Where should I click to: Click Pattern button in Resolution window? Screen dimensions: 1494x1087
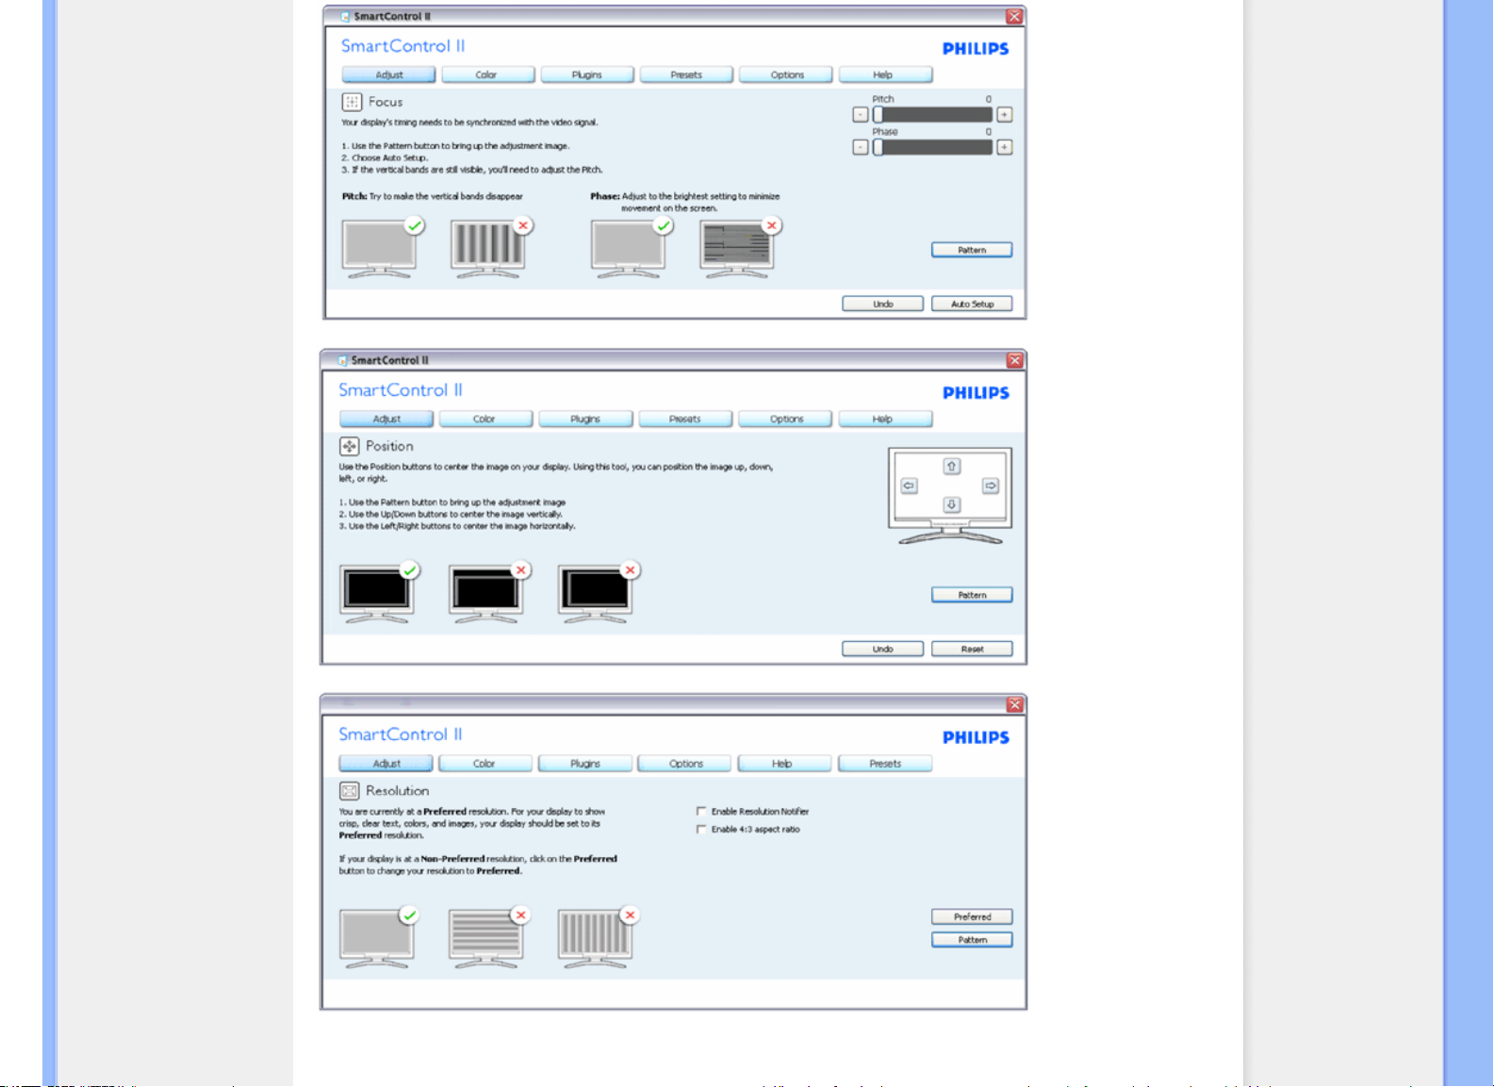pyautogui.click(x=972, y=940)
